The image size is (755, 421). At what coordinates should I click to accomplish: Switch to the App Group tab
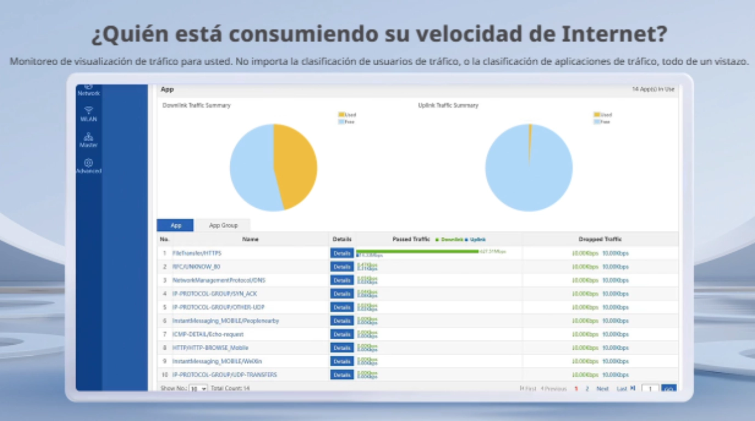pyautogui.click(x=223, y=225)
